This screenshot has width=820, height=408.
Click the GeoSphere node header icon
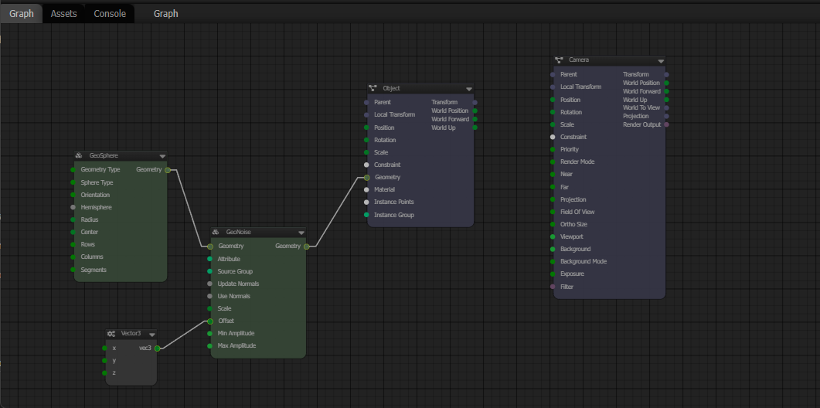79,156
